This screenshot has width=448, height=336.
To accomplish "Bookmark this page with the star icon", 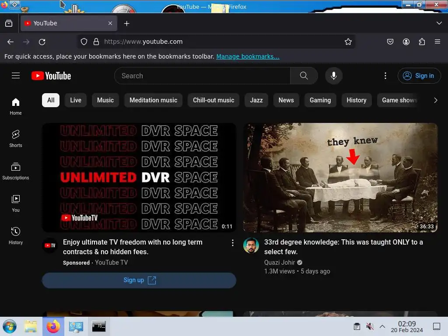I will click(348, 42).
